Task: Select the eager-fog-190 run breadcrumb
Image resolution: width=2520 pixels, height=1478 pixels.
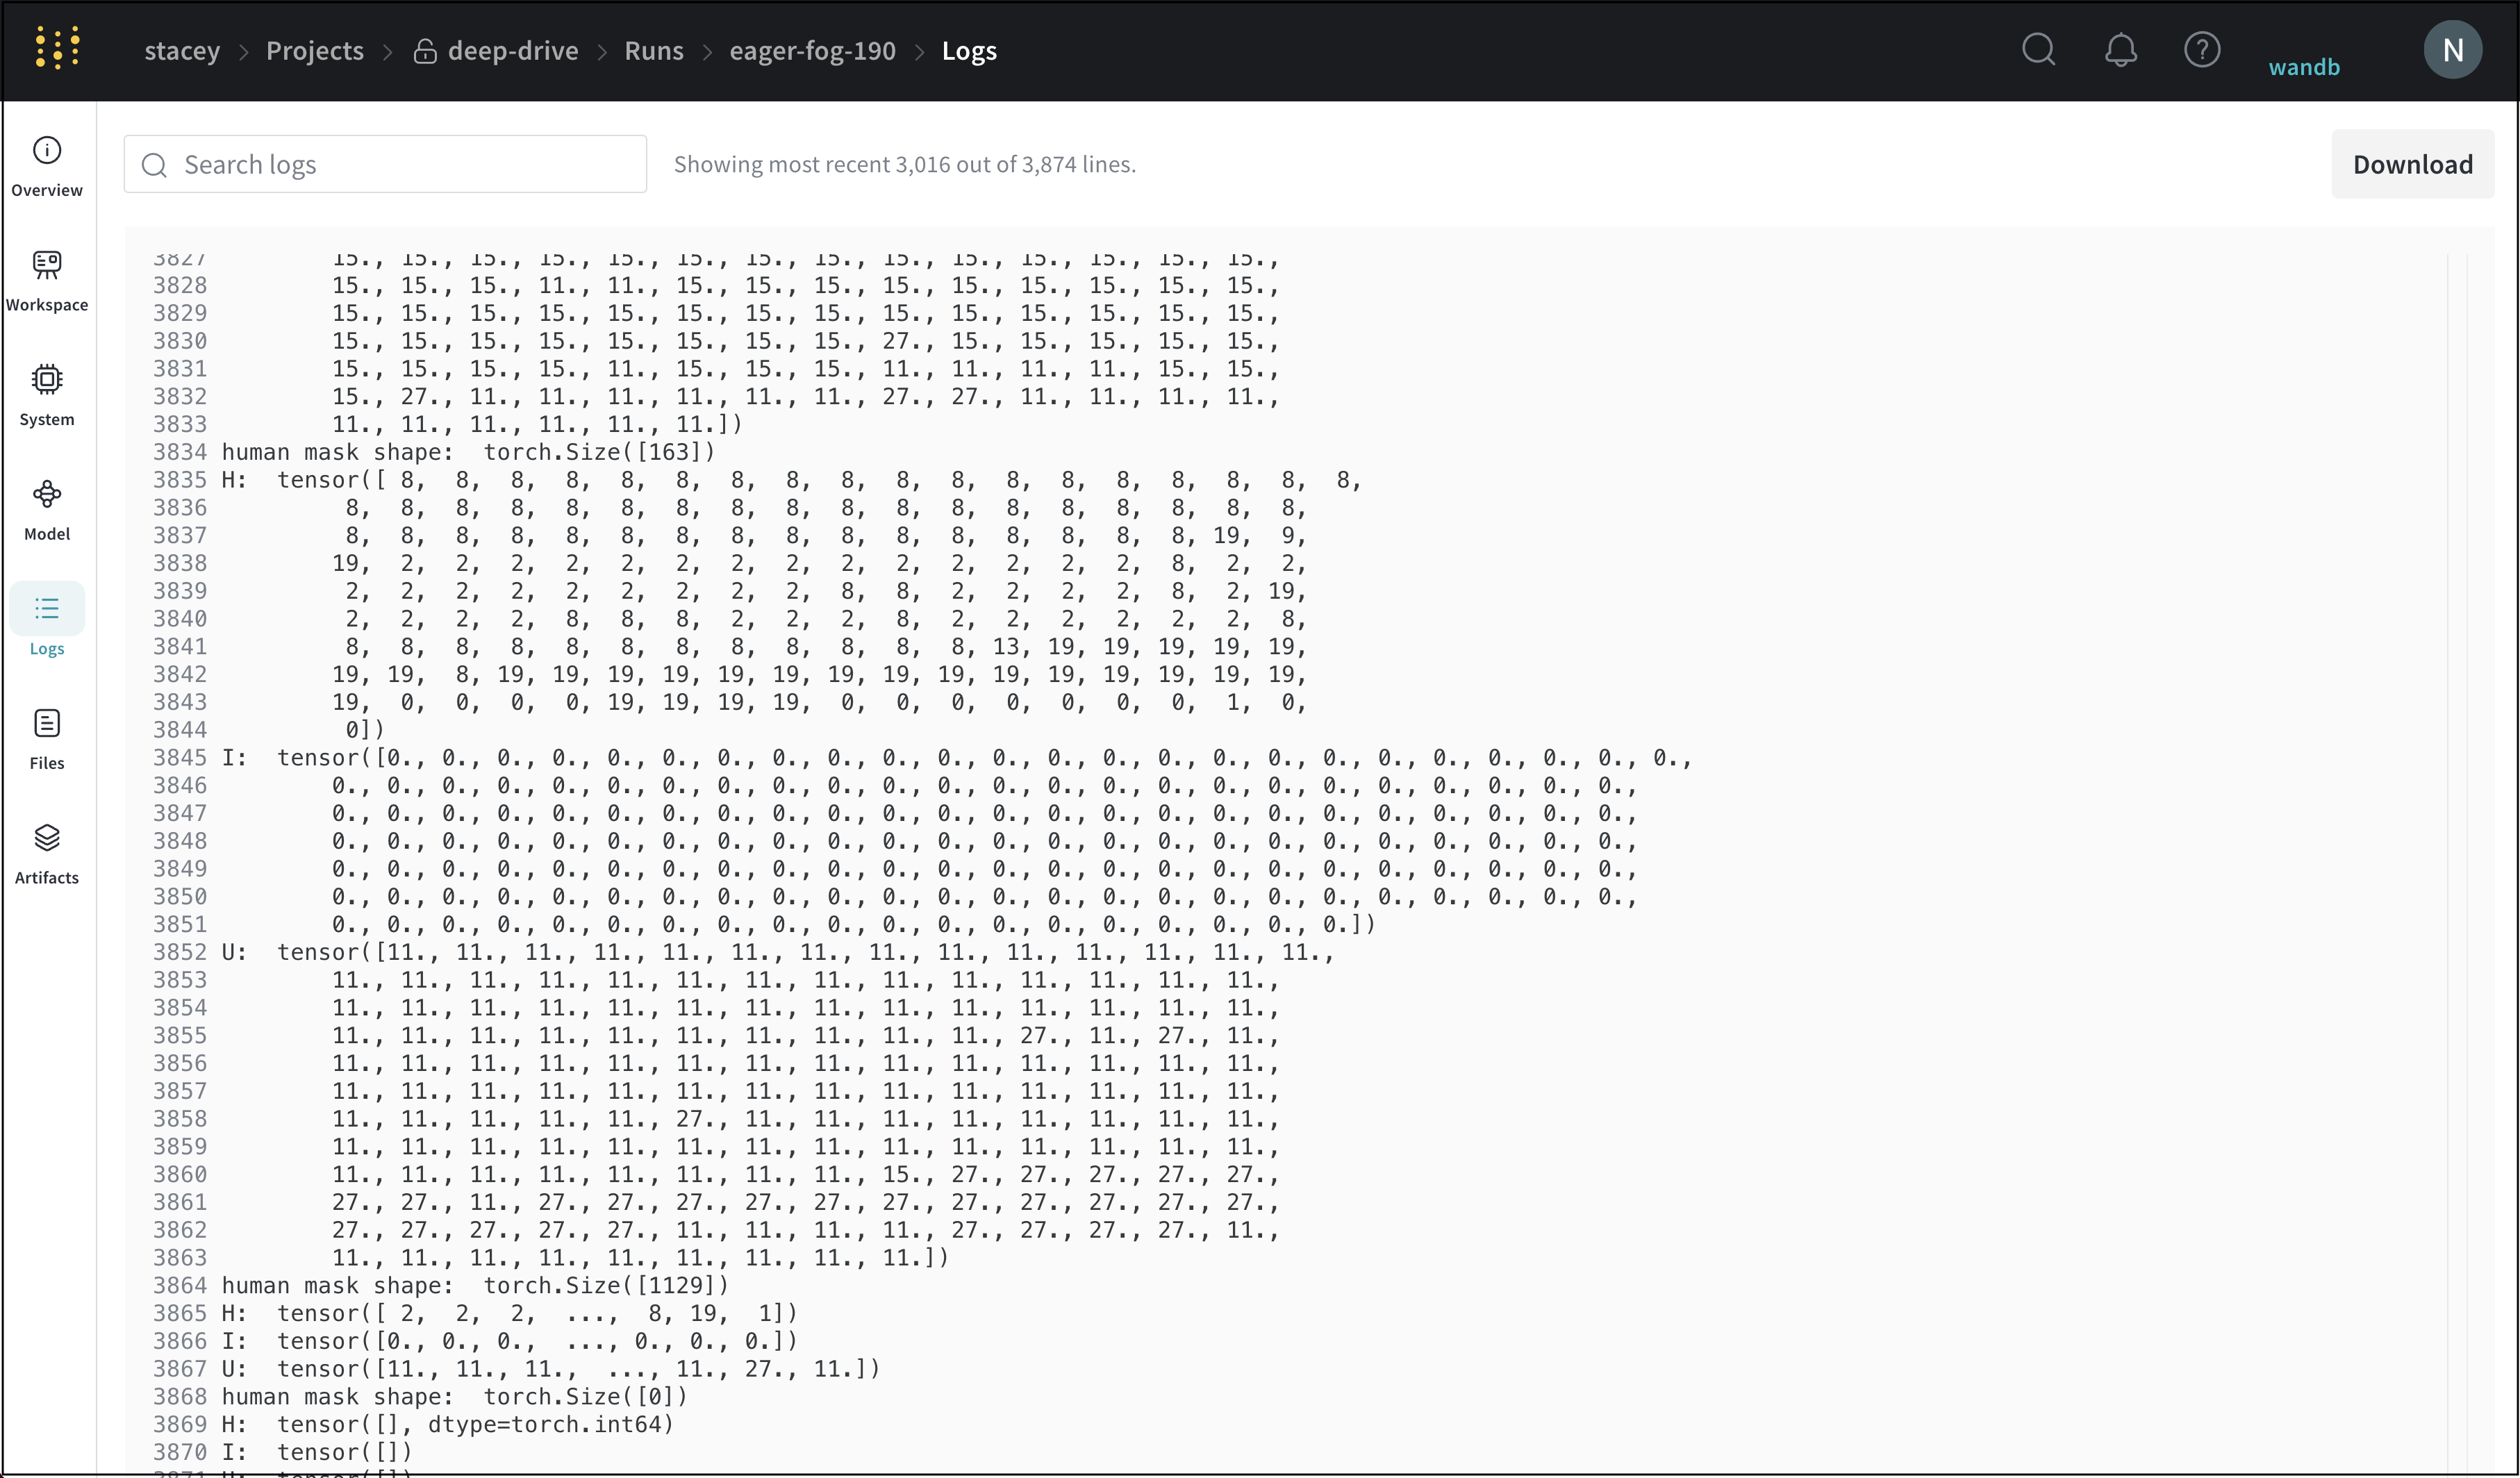Action: coord(812,50)
